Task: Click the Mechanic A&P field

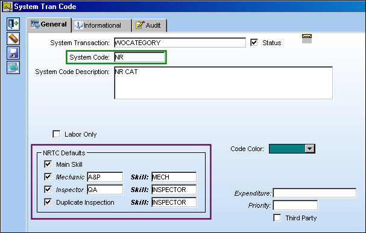Action: (x=105, y=177)
